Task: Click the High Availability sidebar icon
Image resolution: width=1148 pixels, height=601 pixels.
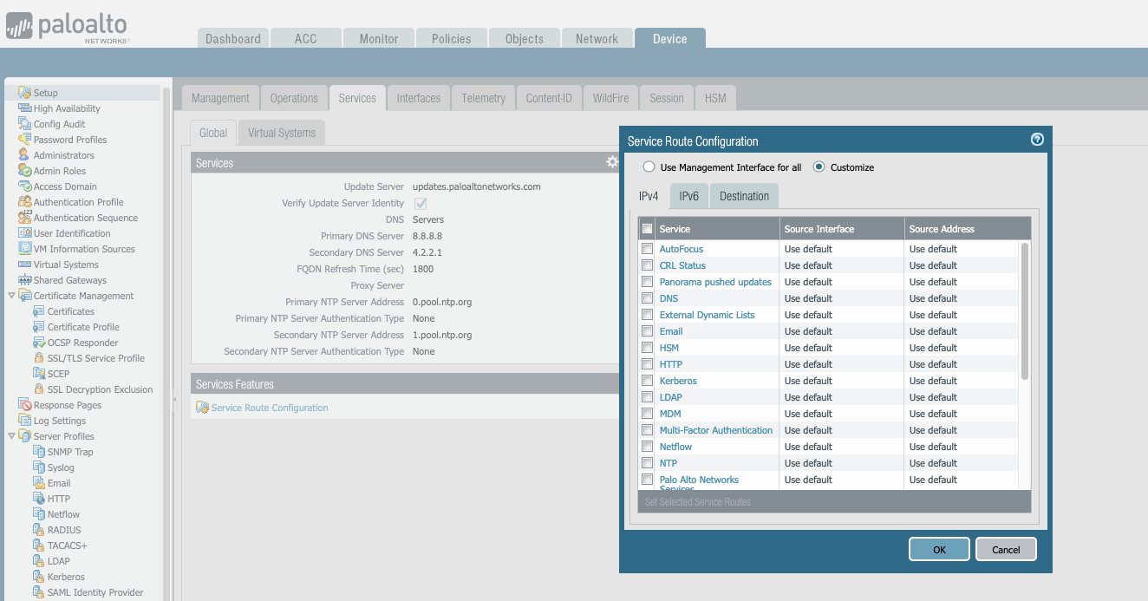Action: [24, 108]
